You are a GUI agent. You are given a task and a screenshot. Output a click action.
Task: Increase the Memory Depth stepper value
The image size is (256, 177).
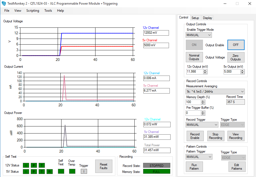(203, 101)
